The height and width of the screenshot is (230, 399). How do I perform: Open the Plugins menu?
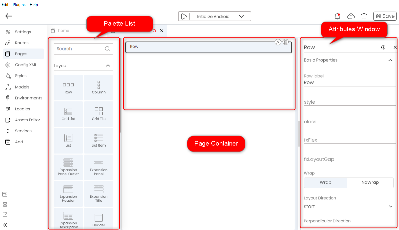click(x=19, y=5)
